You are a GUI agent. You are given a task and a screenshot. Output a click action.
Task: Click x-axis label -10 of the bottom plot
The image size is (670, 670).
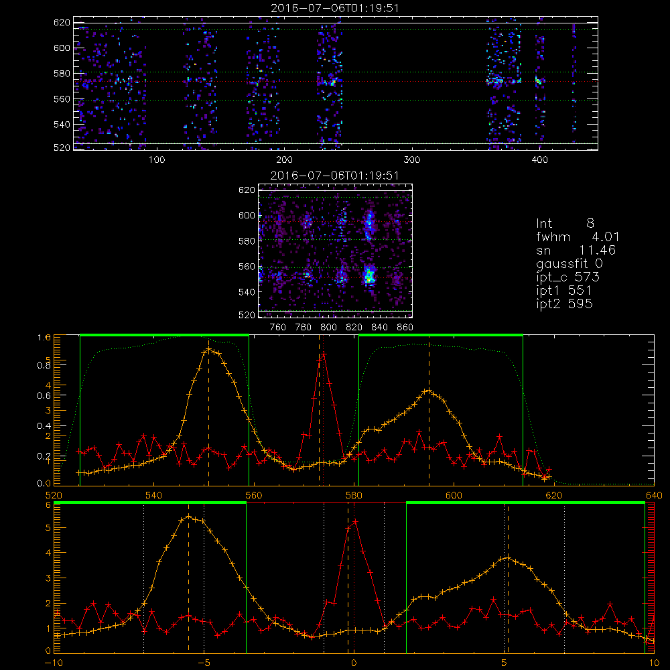click(x=54, y=663)
